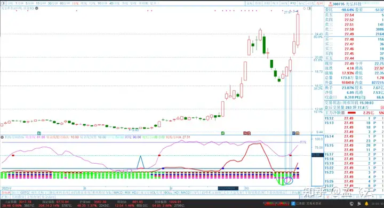Click the 27.97 high price label on chart
Screen dimensions: 384x208
[x=288, y=12]
